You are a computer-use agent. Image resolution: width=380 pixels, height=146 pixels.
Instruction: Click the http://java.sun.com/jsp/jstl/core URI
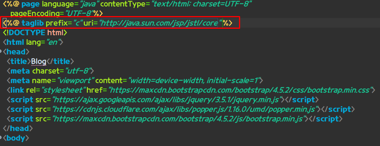coord(159,23)
